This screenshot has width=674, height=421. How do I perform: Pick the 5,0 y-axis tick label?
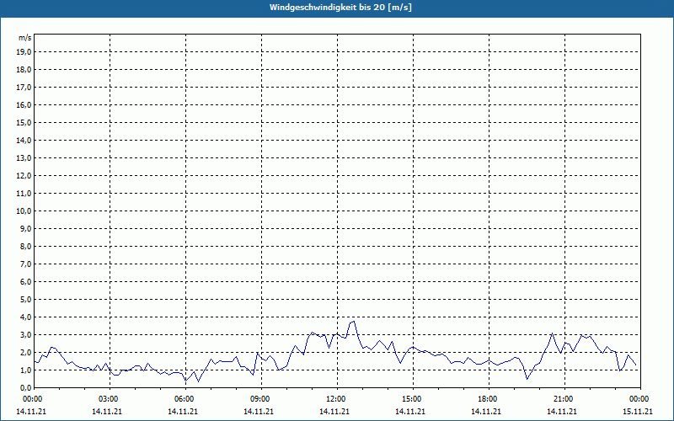(26, 300)
